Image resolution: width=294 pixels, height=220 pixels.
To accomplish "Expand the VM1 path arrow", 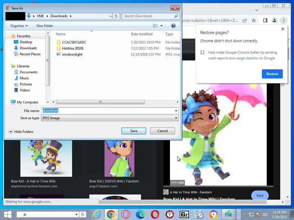I will pos(47,16).
